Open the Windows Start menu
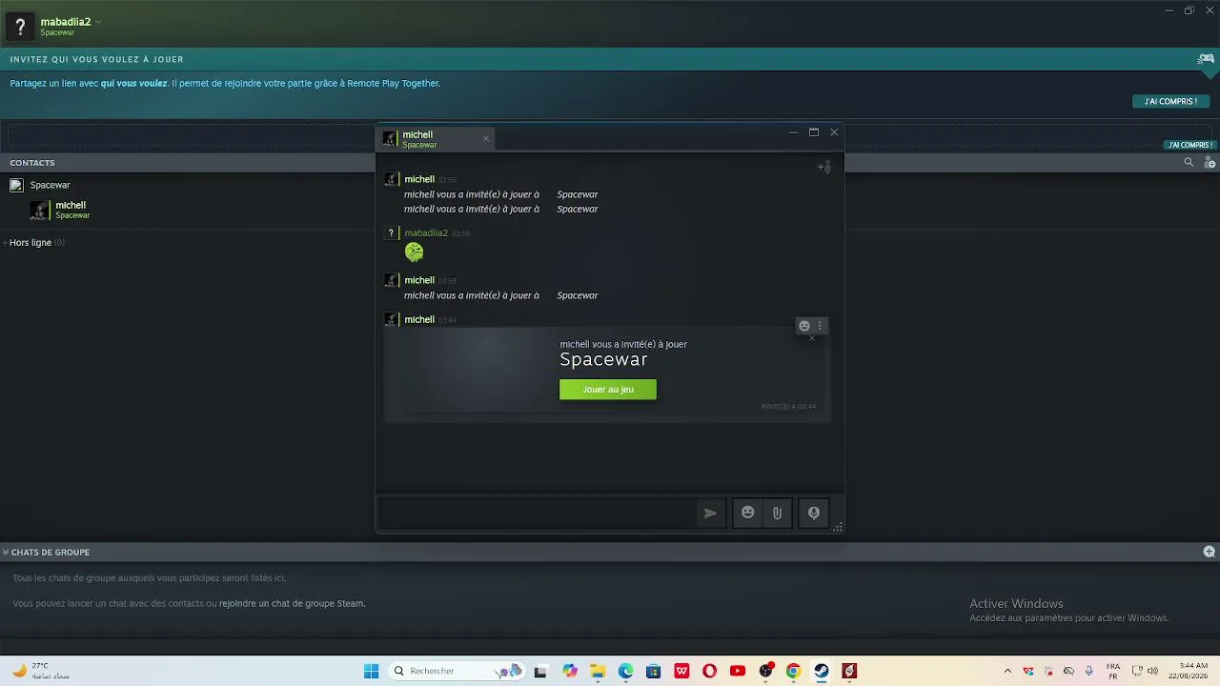Screen dimensions: 1220x686 (x=371, y=671)
